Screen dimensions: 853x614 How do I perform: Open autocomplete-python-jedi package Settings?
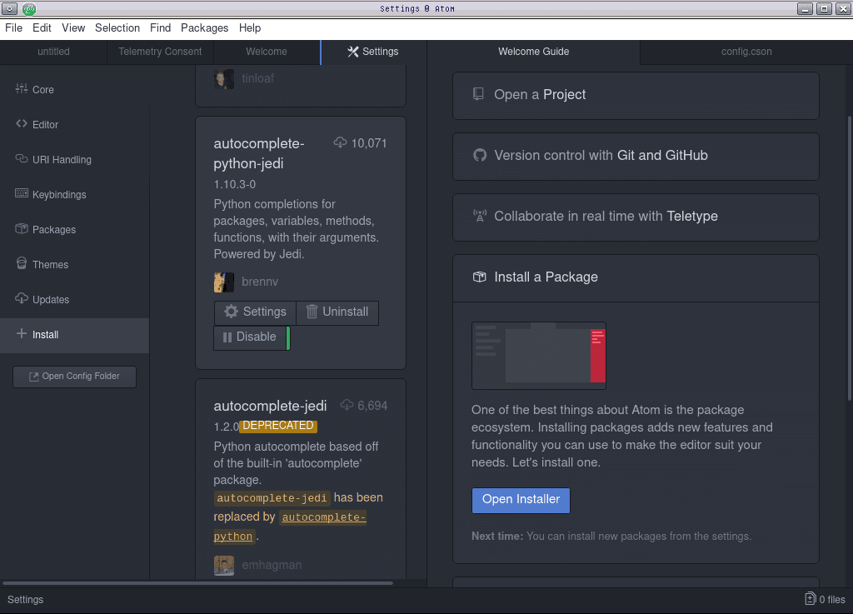[255, 312]
